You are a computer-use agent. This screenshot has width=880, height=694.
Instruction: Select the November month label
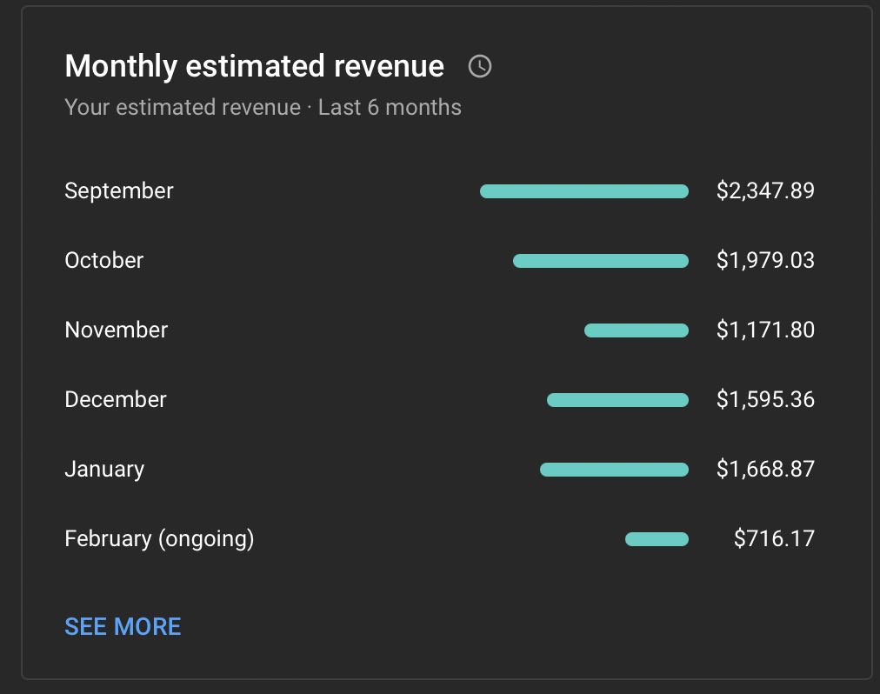117,330
